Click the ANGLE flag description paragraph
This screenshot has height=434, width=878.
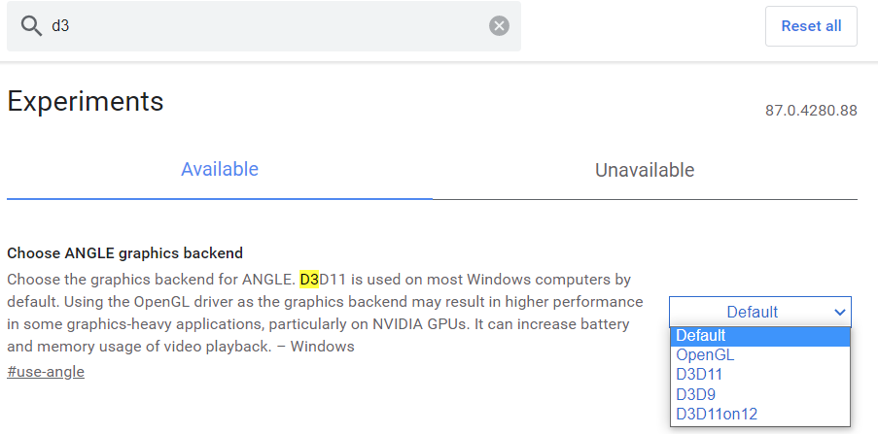pos(321,313)
